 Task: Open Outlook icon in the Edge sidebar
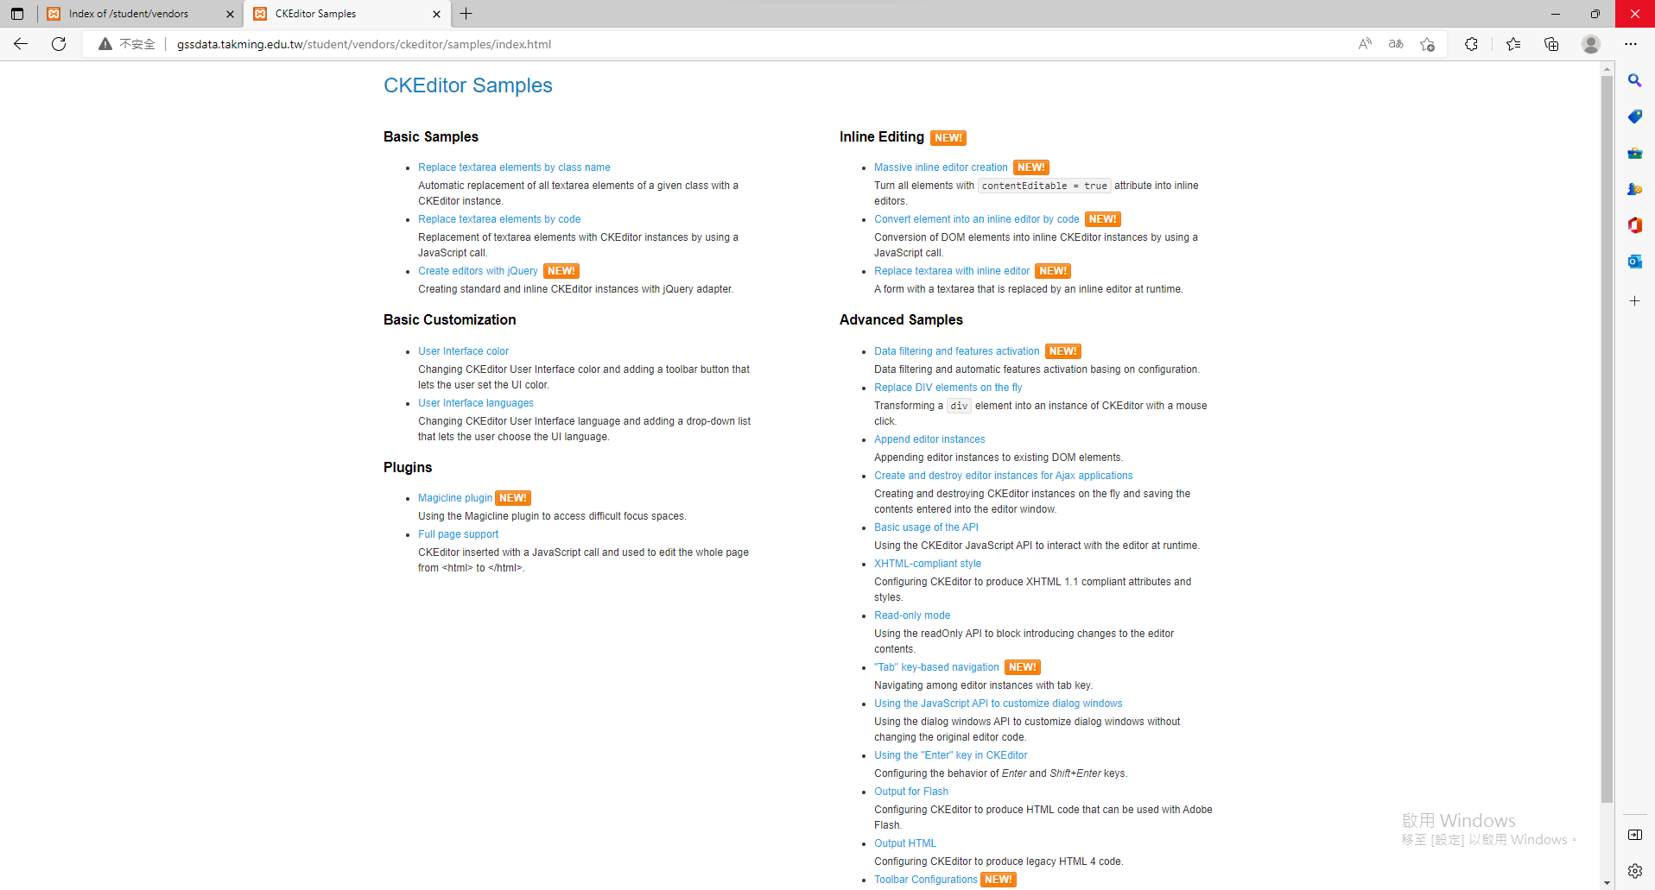pyautogui.click(x=1634, y=262)
